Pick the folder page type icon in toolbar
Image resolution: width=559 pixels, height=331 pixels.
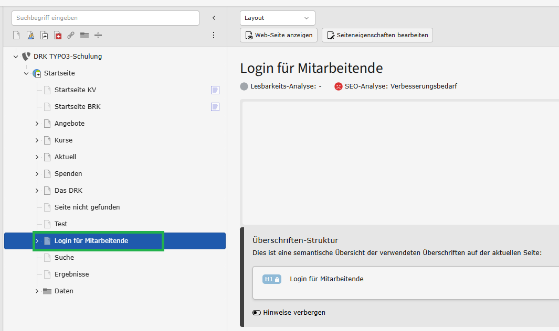click(x=85, y=35)
